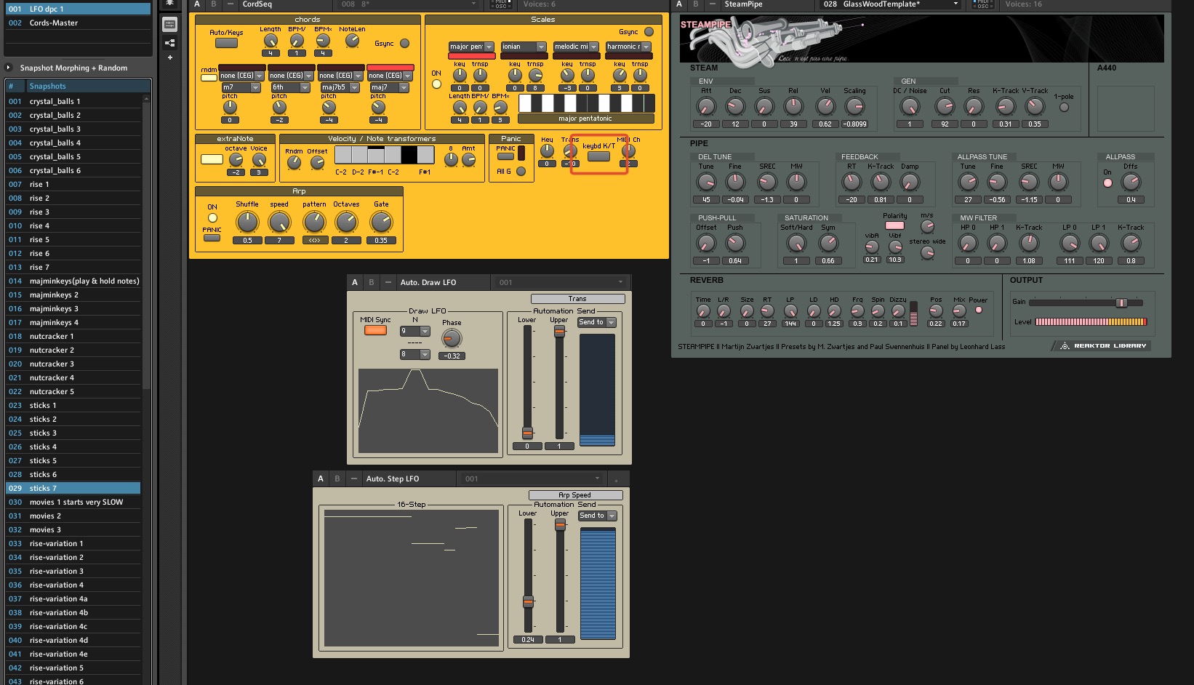Open the panel layout icon in sidebar
Image resolution: width=1194 pixels, height=685 pixels.
pos(169,24)
